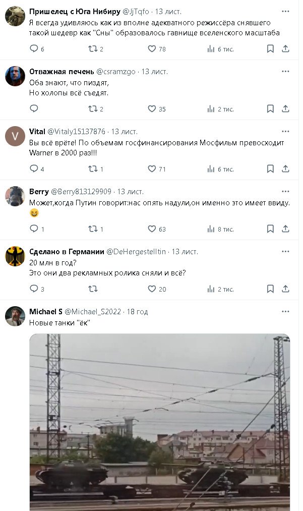Reply to Пришелец с Юга Нибиру's tweet
The image size is (303, 511).
coord(34,49)
